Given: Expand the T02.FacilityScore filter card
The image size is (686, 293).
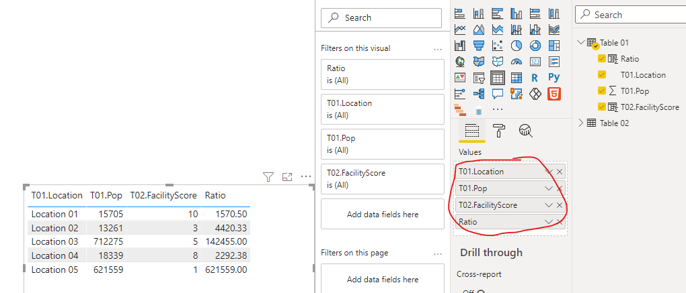Looking at the screenshot, I should tap(383, 179).
